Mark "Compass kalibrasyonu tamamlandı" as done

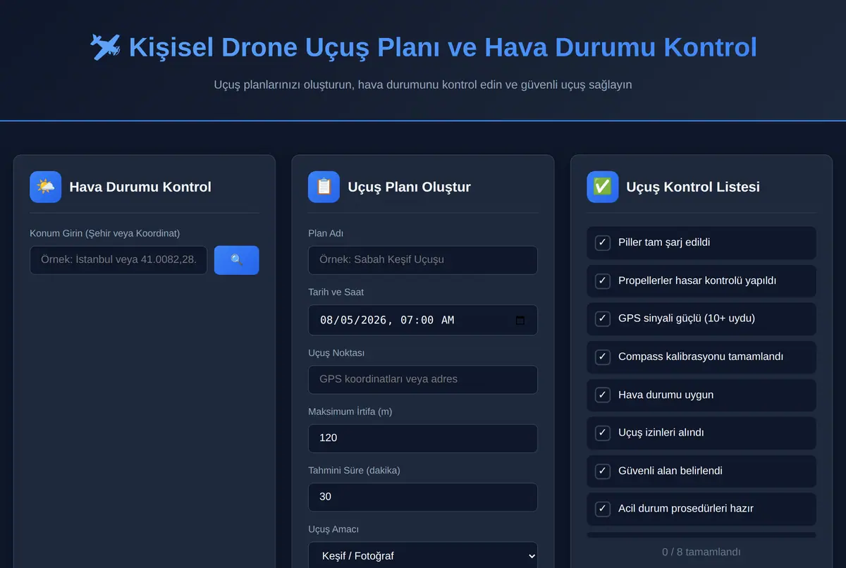click(603, 357)
